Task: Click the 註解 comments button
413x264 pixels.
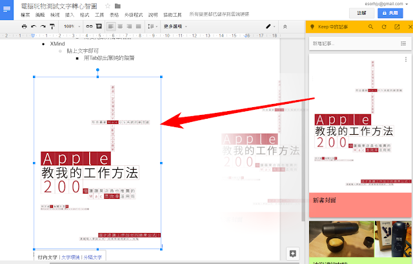Action: pyautogui.click(x=361, y=13)
